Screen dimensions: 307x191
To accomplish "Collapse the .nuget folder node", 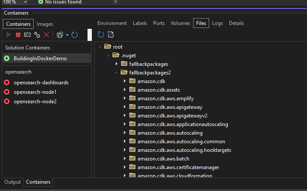I will [x=108, y=55].
